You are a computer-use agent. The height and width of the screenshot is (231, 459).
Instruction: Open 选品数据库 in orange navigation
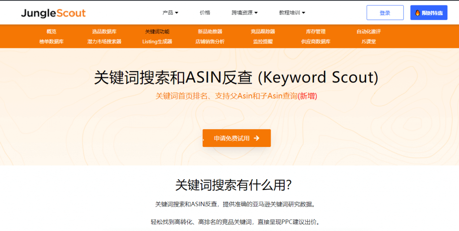pyautogui.click(x=104, y=31)
